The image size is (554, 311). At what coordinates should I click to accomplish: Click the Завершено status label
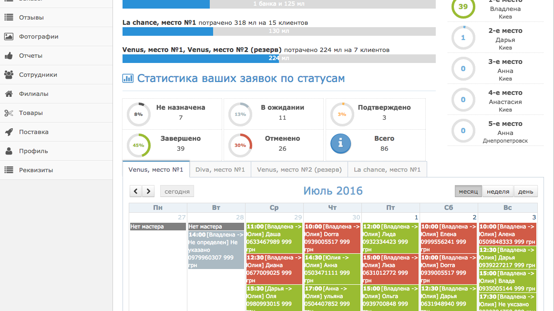[181, 138]
